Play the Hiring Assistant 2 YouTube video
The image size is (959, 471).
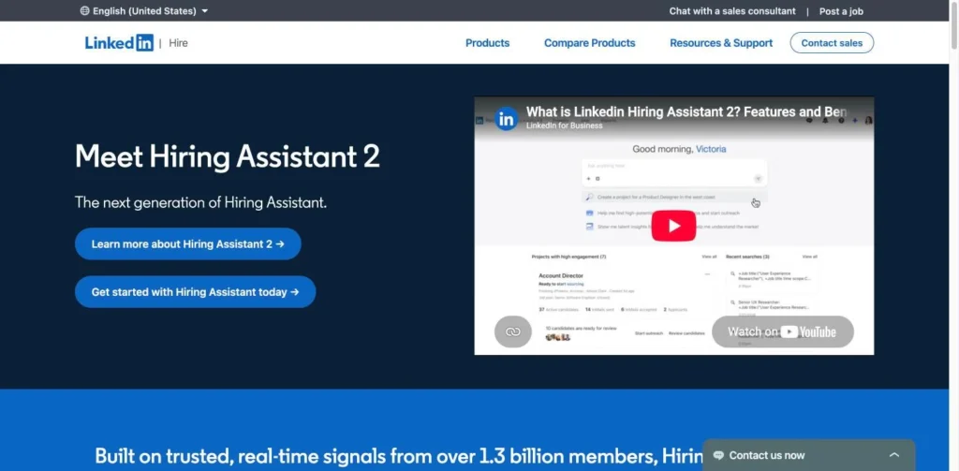[x=673, y=226]
